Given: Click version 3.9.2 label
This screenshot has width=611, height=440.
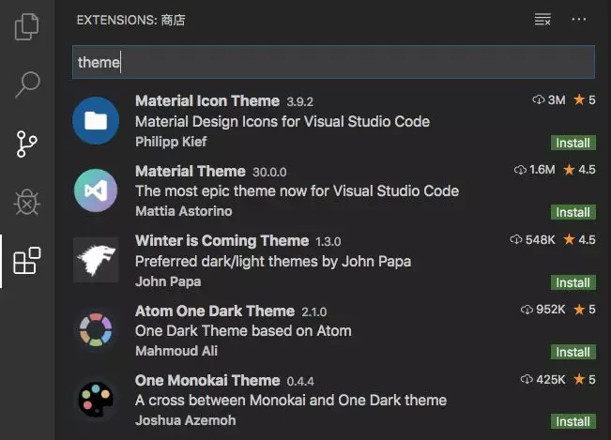Looking at the screenshot, I should pyautogui.click(x=299, y=102).
